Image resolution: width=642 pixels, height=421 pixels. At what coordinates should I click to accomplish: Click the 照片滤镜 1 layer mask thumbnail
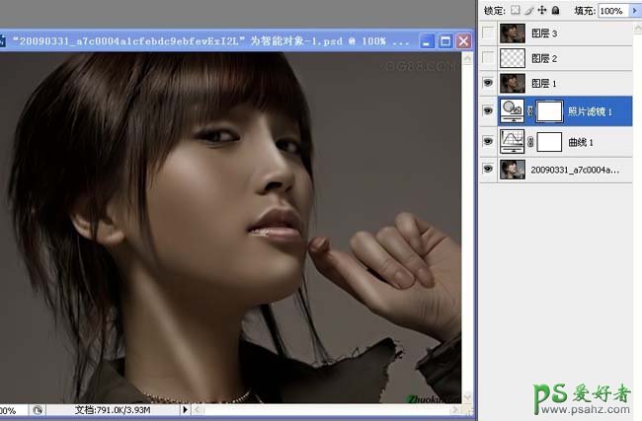pos(550,112)
